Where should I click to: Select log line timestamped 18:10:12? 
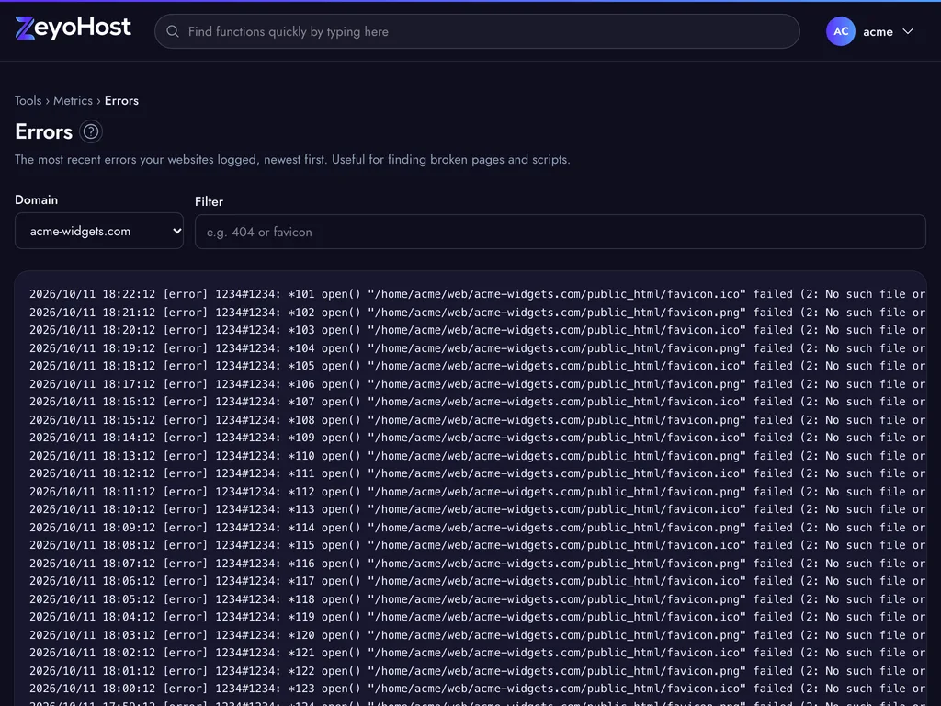pos(477,509)
